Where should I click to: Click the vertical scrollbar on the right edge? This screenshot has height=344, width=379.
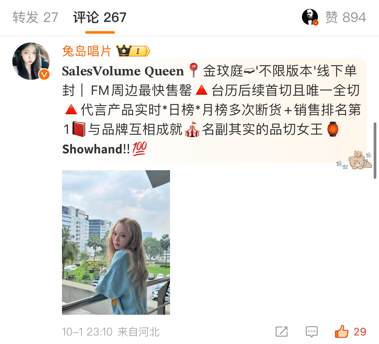coord(375,150)
